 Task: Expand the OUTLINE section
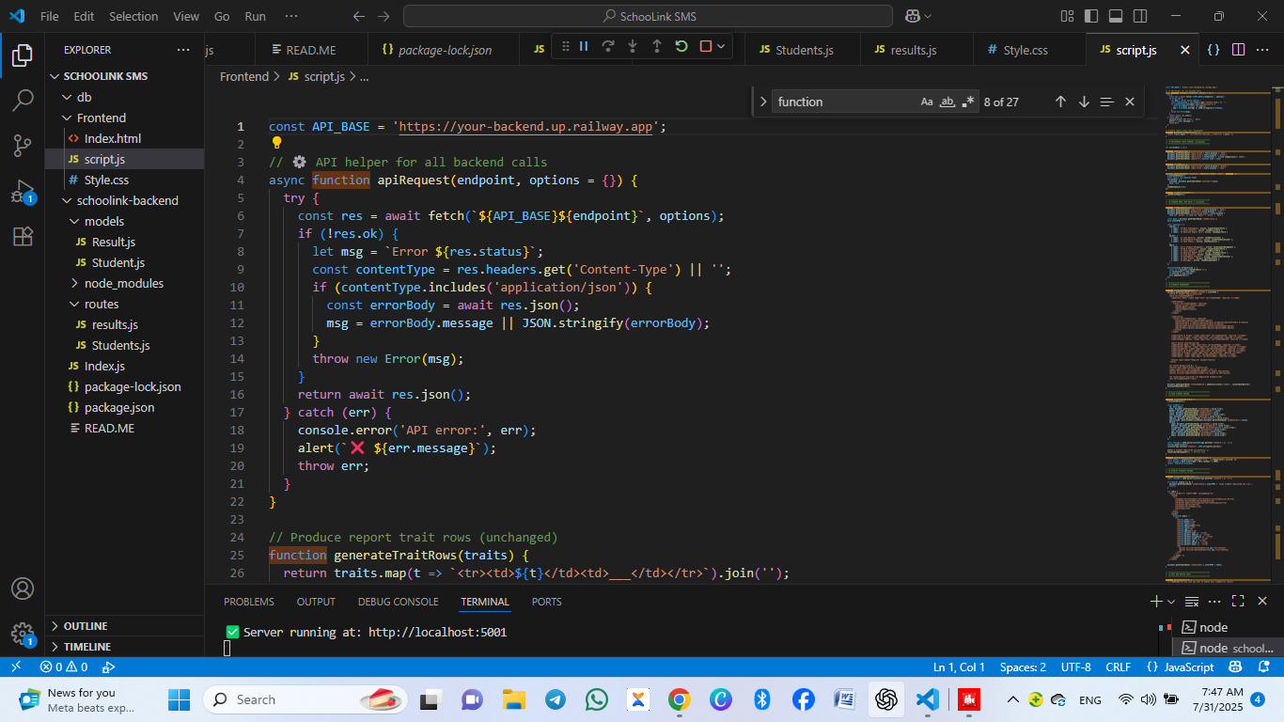(x=86, y=626)
